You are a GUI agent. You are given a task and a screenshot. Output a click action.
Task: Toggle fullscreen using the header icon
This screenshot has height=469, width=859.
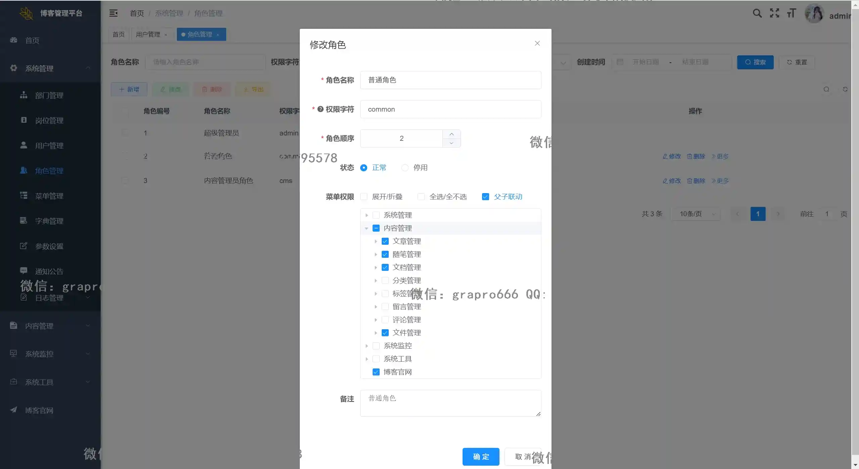click(774, 13)
